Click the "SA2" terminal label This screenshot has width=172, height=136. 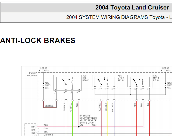point(33,133)
